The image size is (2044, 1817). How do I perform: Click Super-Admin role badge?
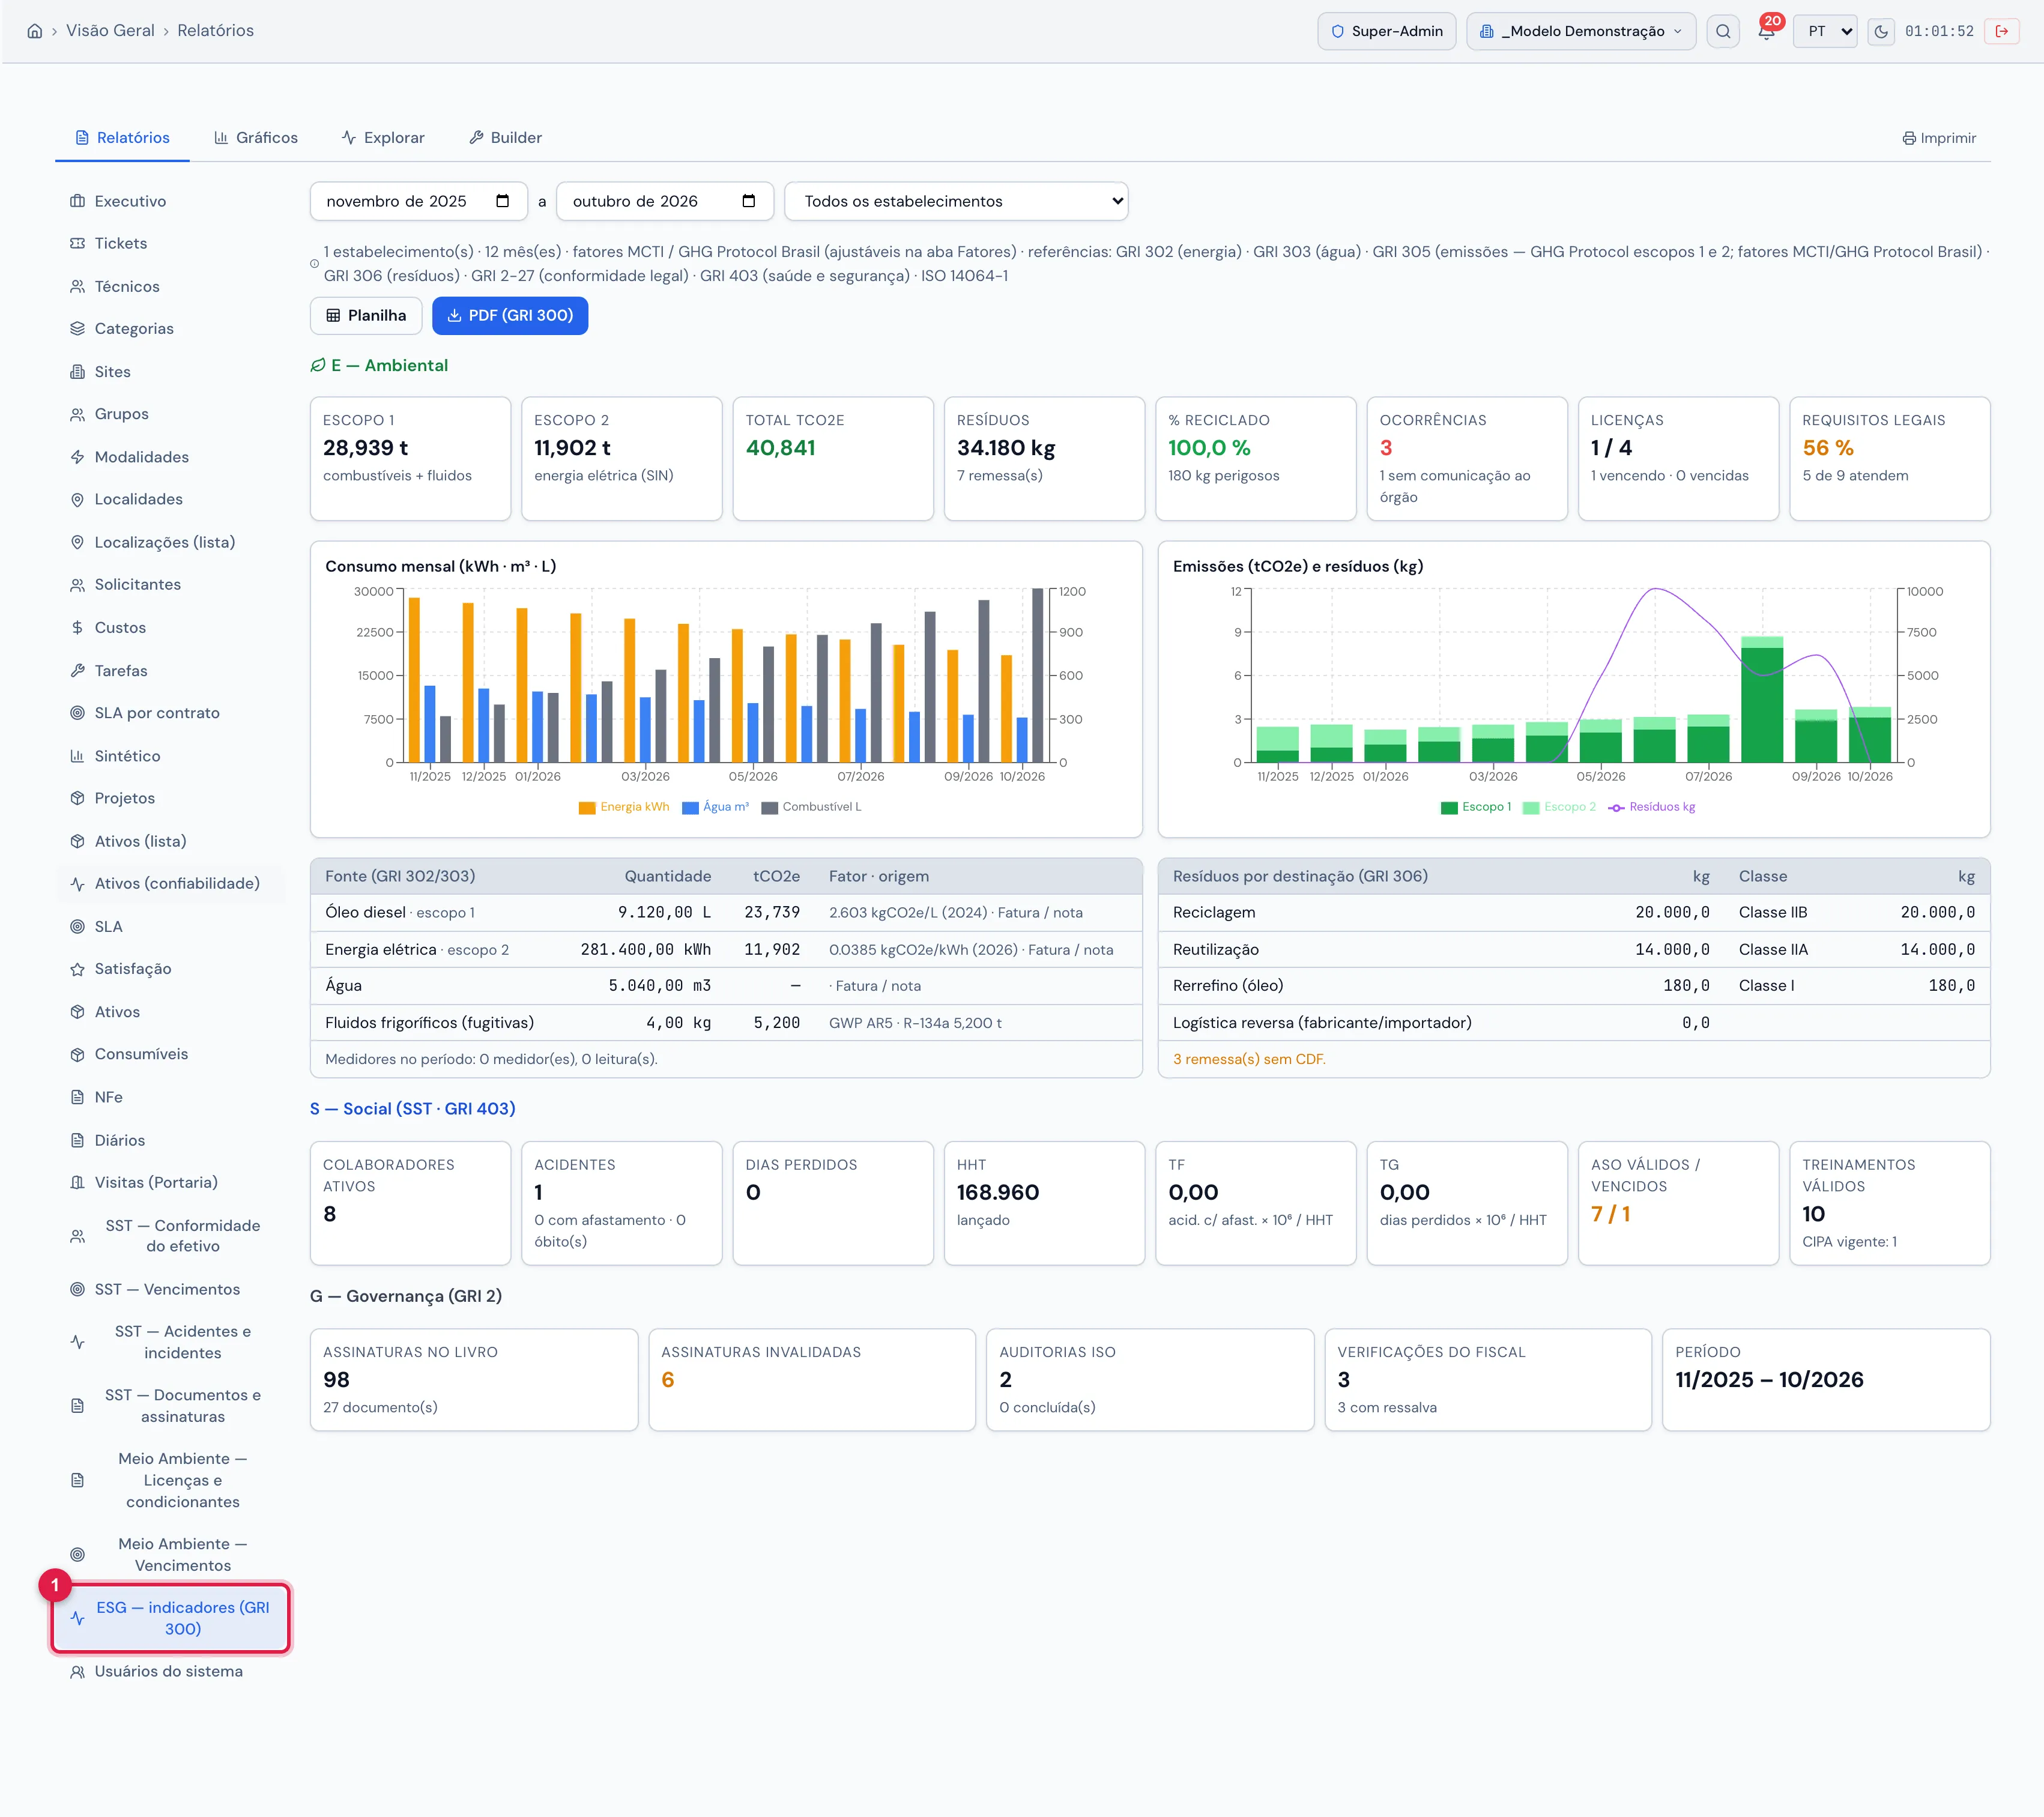[x=1386, y=31]
